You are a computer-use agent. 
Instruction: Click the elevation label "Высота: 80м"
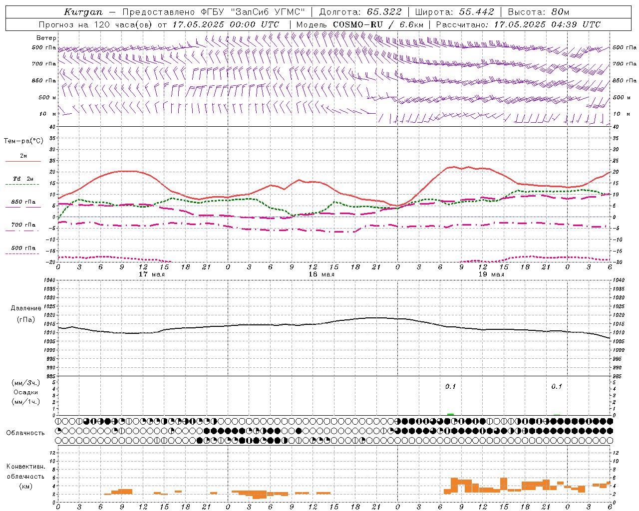[x=539, y=12]
